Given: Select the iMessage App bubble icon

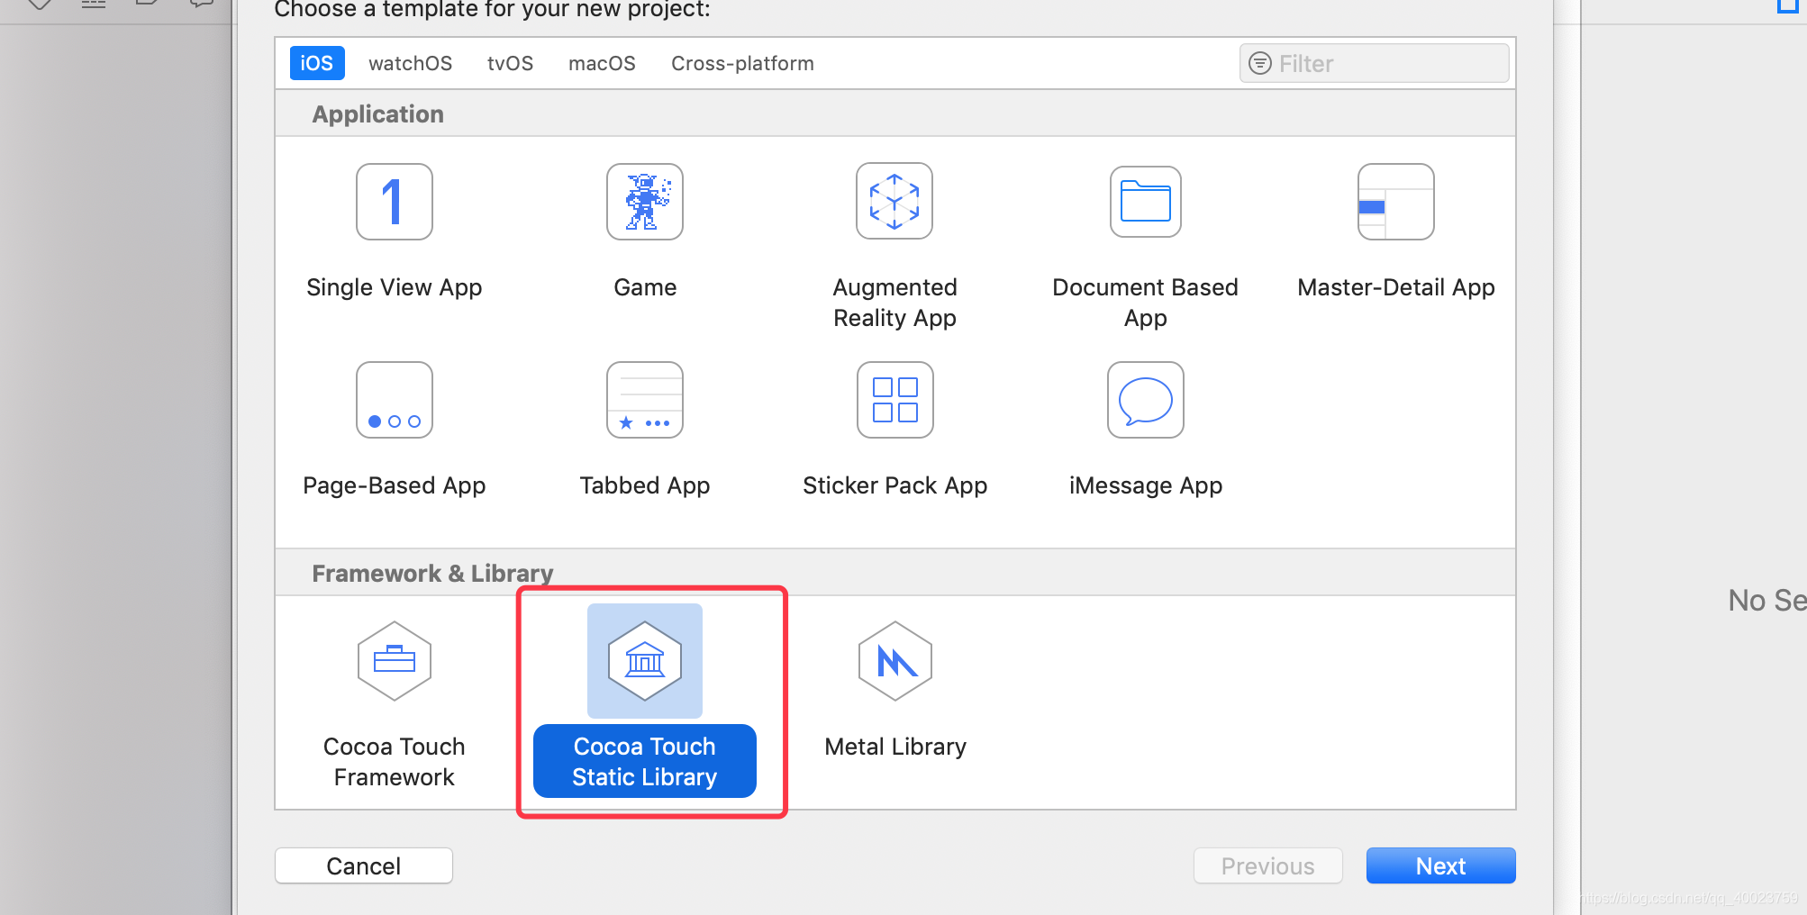Looking at the screenshot, I should 1146,400.
